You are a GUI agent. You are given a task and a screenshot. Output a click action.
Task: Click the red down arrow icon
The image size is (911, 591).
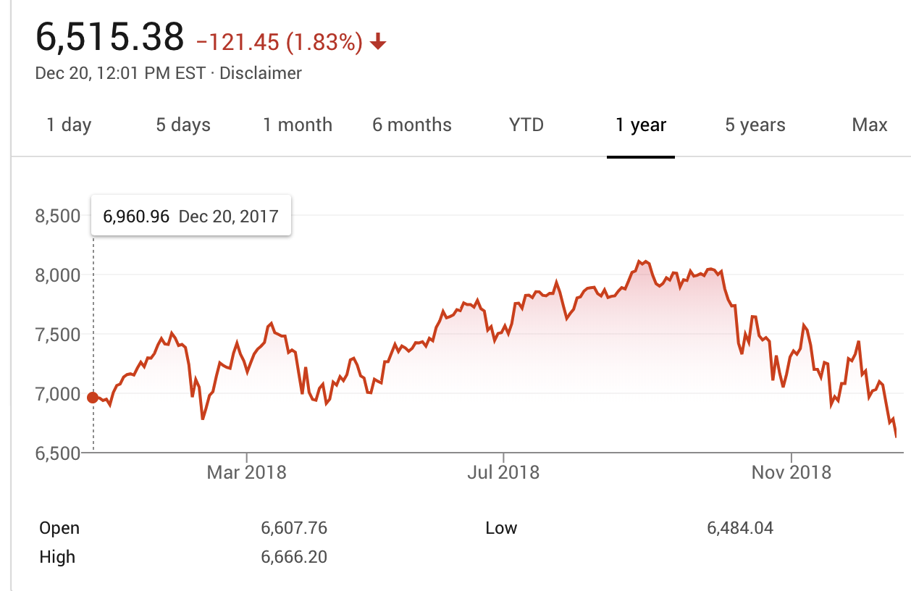point(377,43)
